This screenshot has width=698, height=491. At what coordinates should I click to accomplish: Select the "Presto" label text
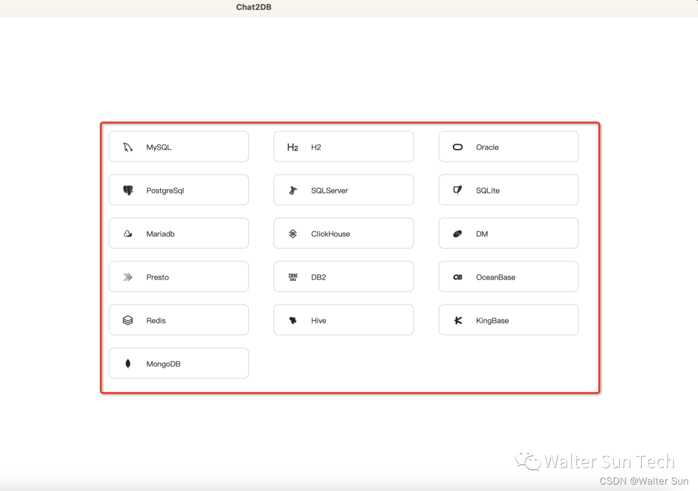pos(158,277)
